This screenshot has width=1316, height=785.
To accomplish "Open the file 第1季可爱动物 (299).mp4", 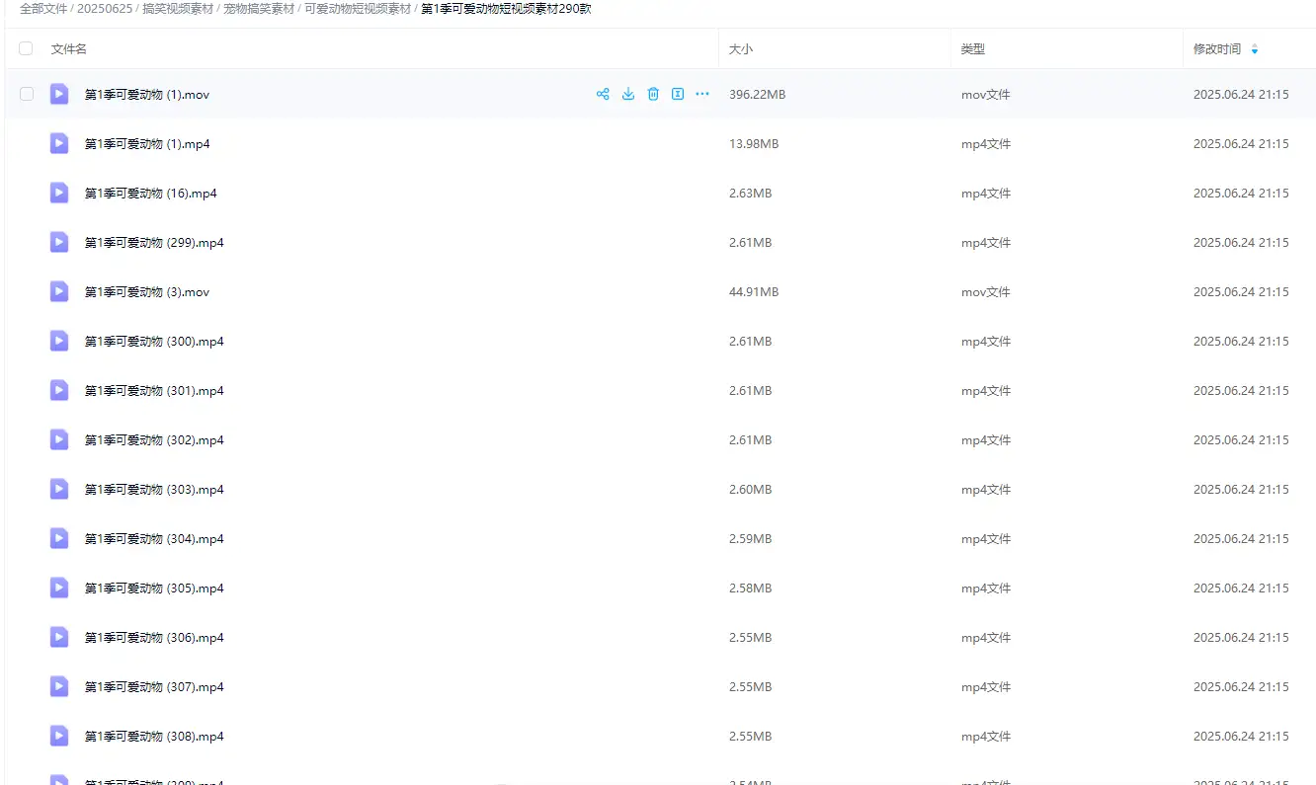I will pyautogui.click(x=154, y=243).
